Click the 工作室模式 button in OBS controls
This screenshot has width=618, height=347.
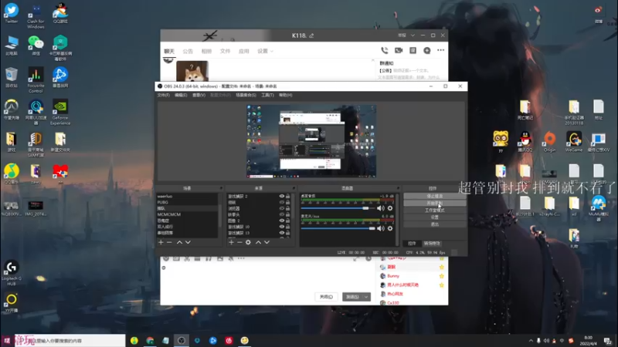434,210
